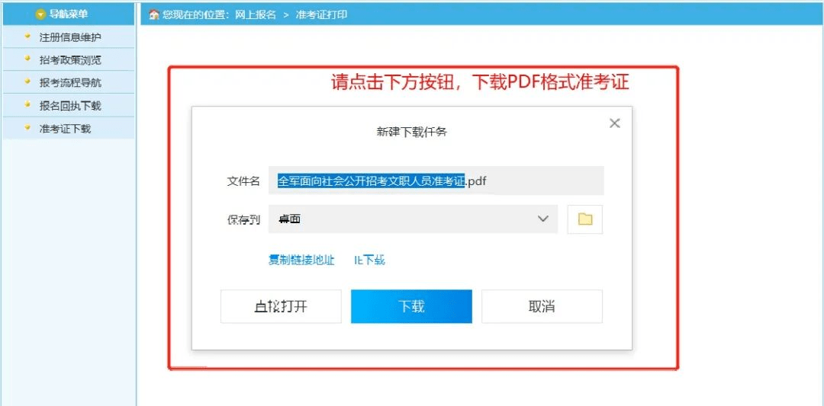Click the 文件名 label
This screenshot has width=824, height=406.
tap(243, 181)
